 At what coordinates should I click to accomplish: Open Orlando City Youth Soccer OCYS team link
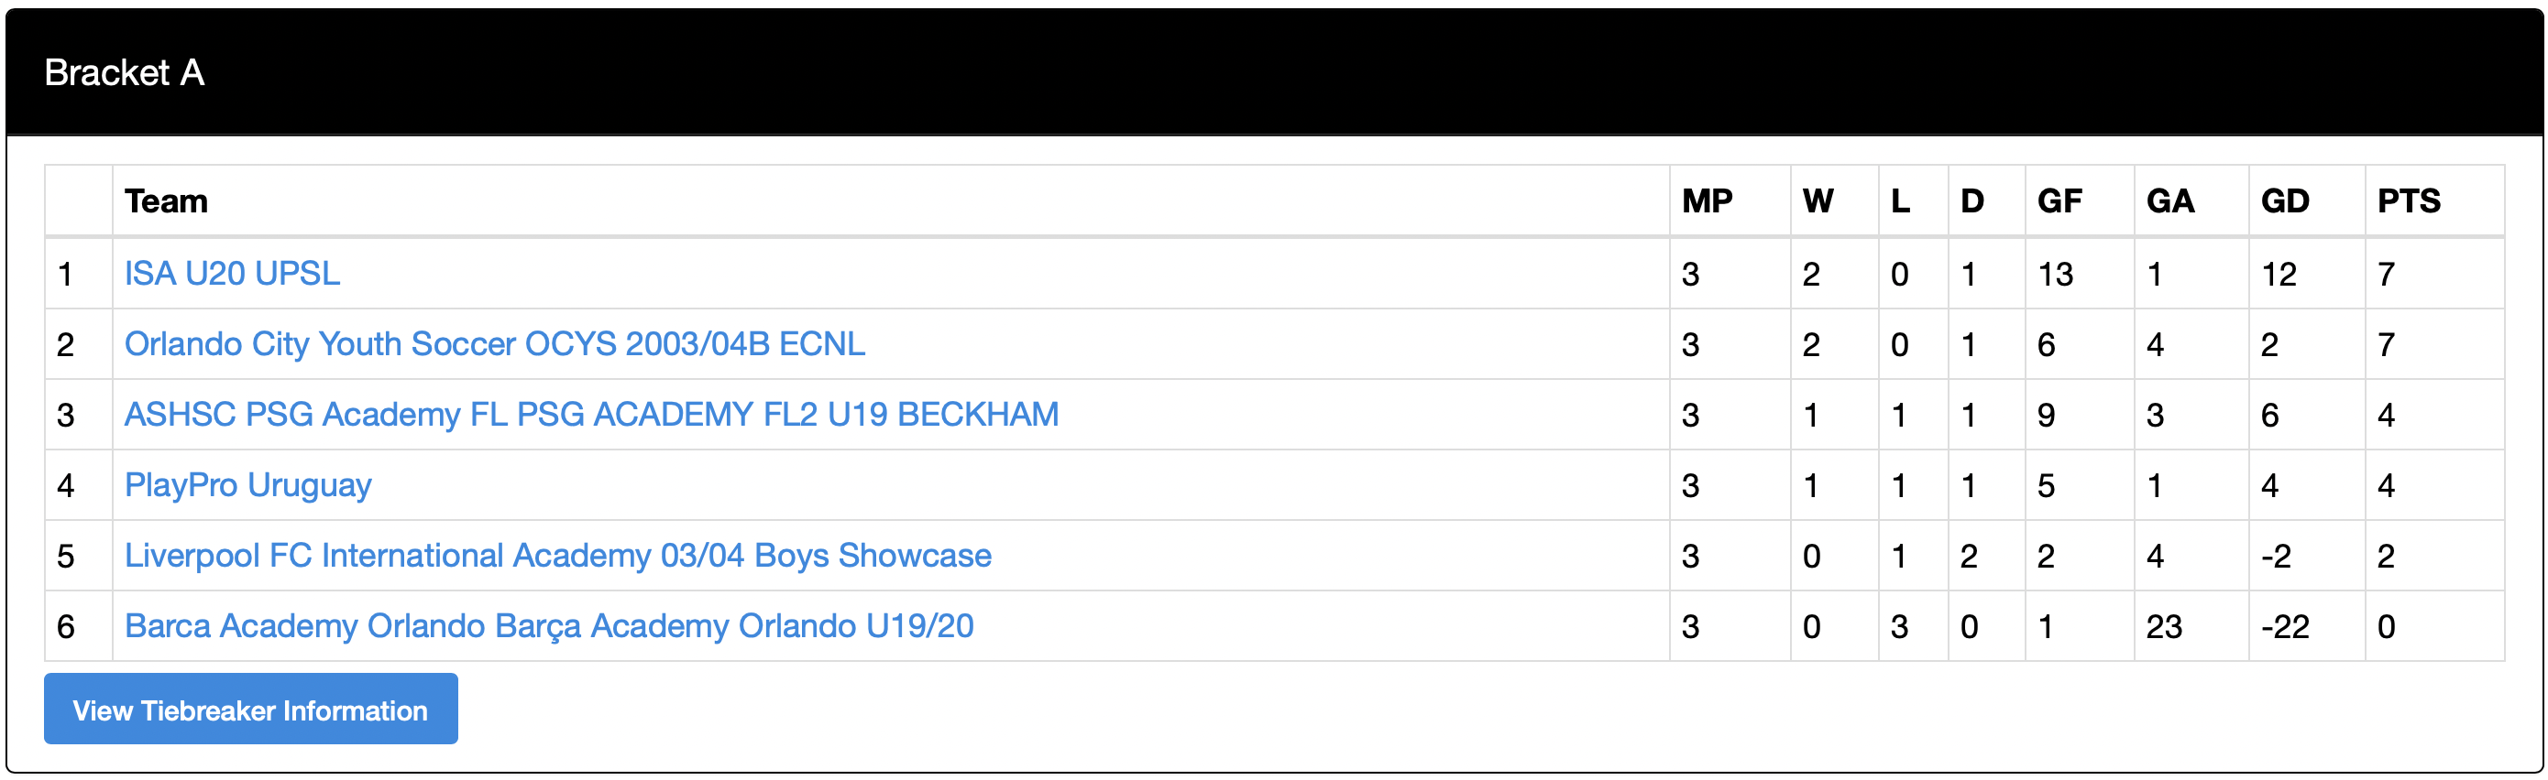[x=495, y=343]
